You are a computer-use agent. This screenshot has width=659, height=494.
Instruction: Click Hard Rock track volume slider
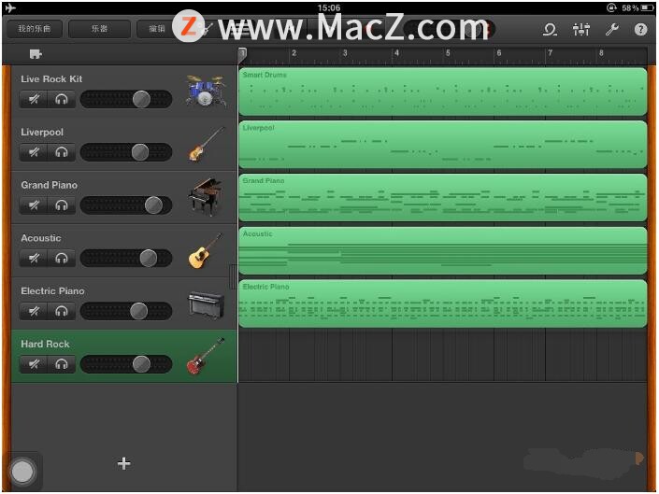(126, 364)
